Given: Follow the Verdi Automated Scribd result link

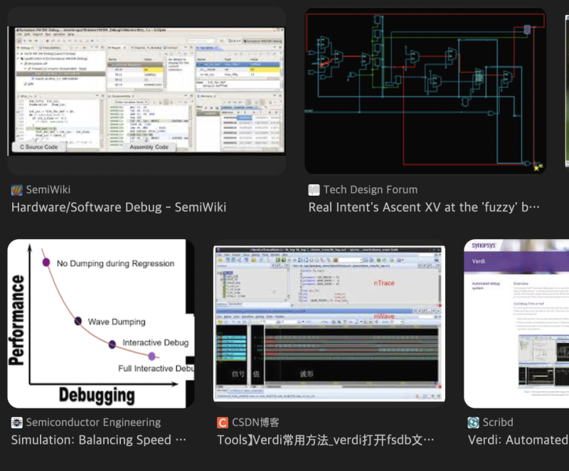Looking at the screenshot, I should [519, 440].
